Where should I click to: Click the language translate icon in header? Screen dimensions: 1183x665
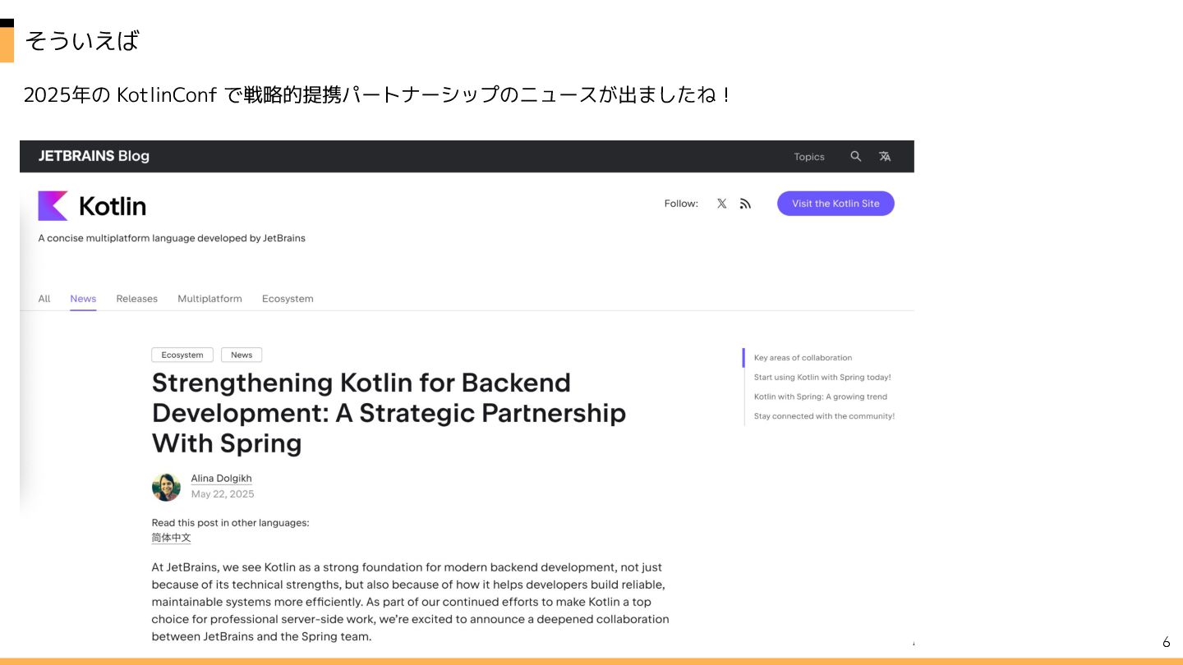pyautogui.click(x=885, y=156)
